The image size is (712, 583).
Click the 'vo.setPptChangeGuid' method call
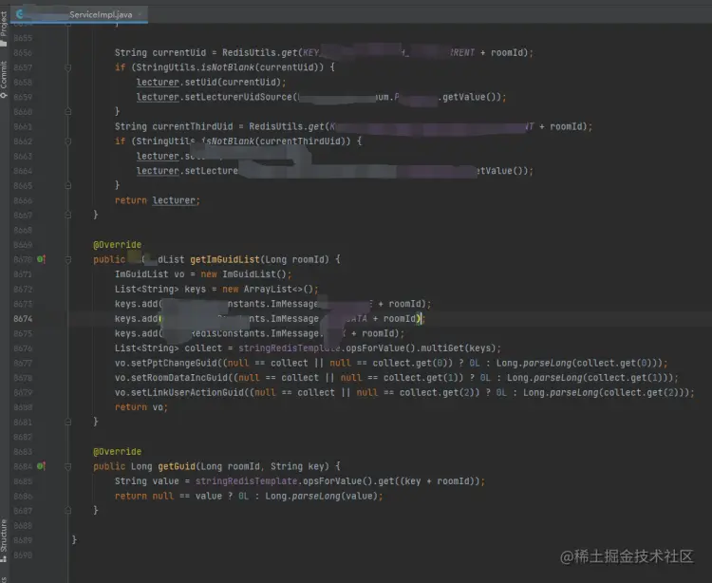click(166, 364)
